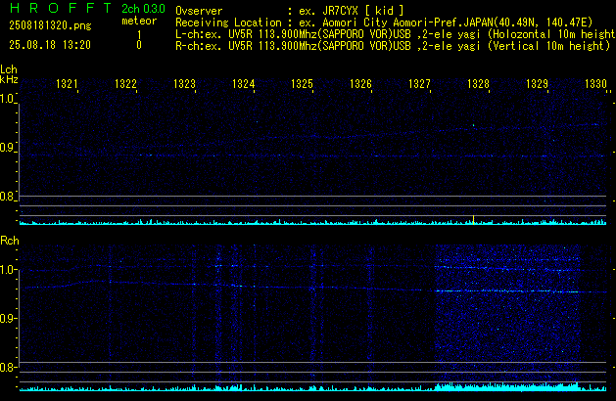Click the 1.0 frequency label on Lch axis
The width and height of the screenshot is (616, 401).
point(7,99)
